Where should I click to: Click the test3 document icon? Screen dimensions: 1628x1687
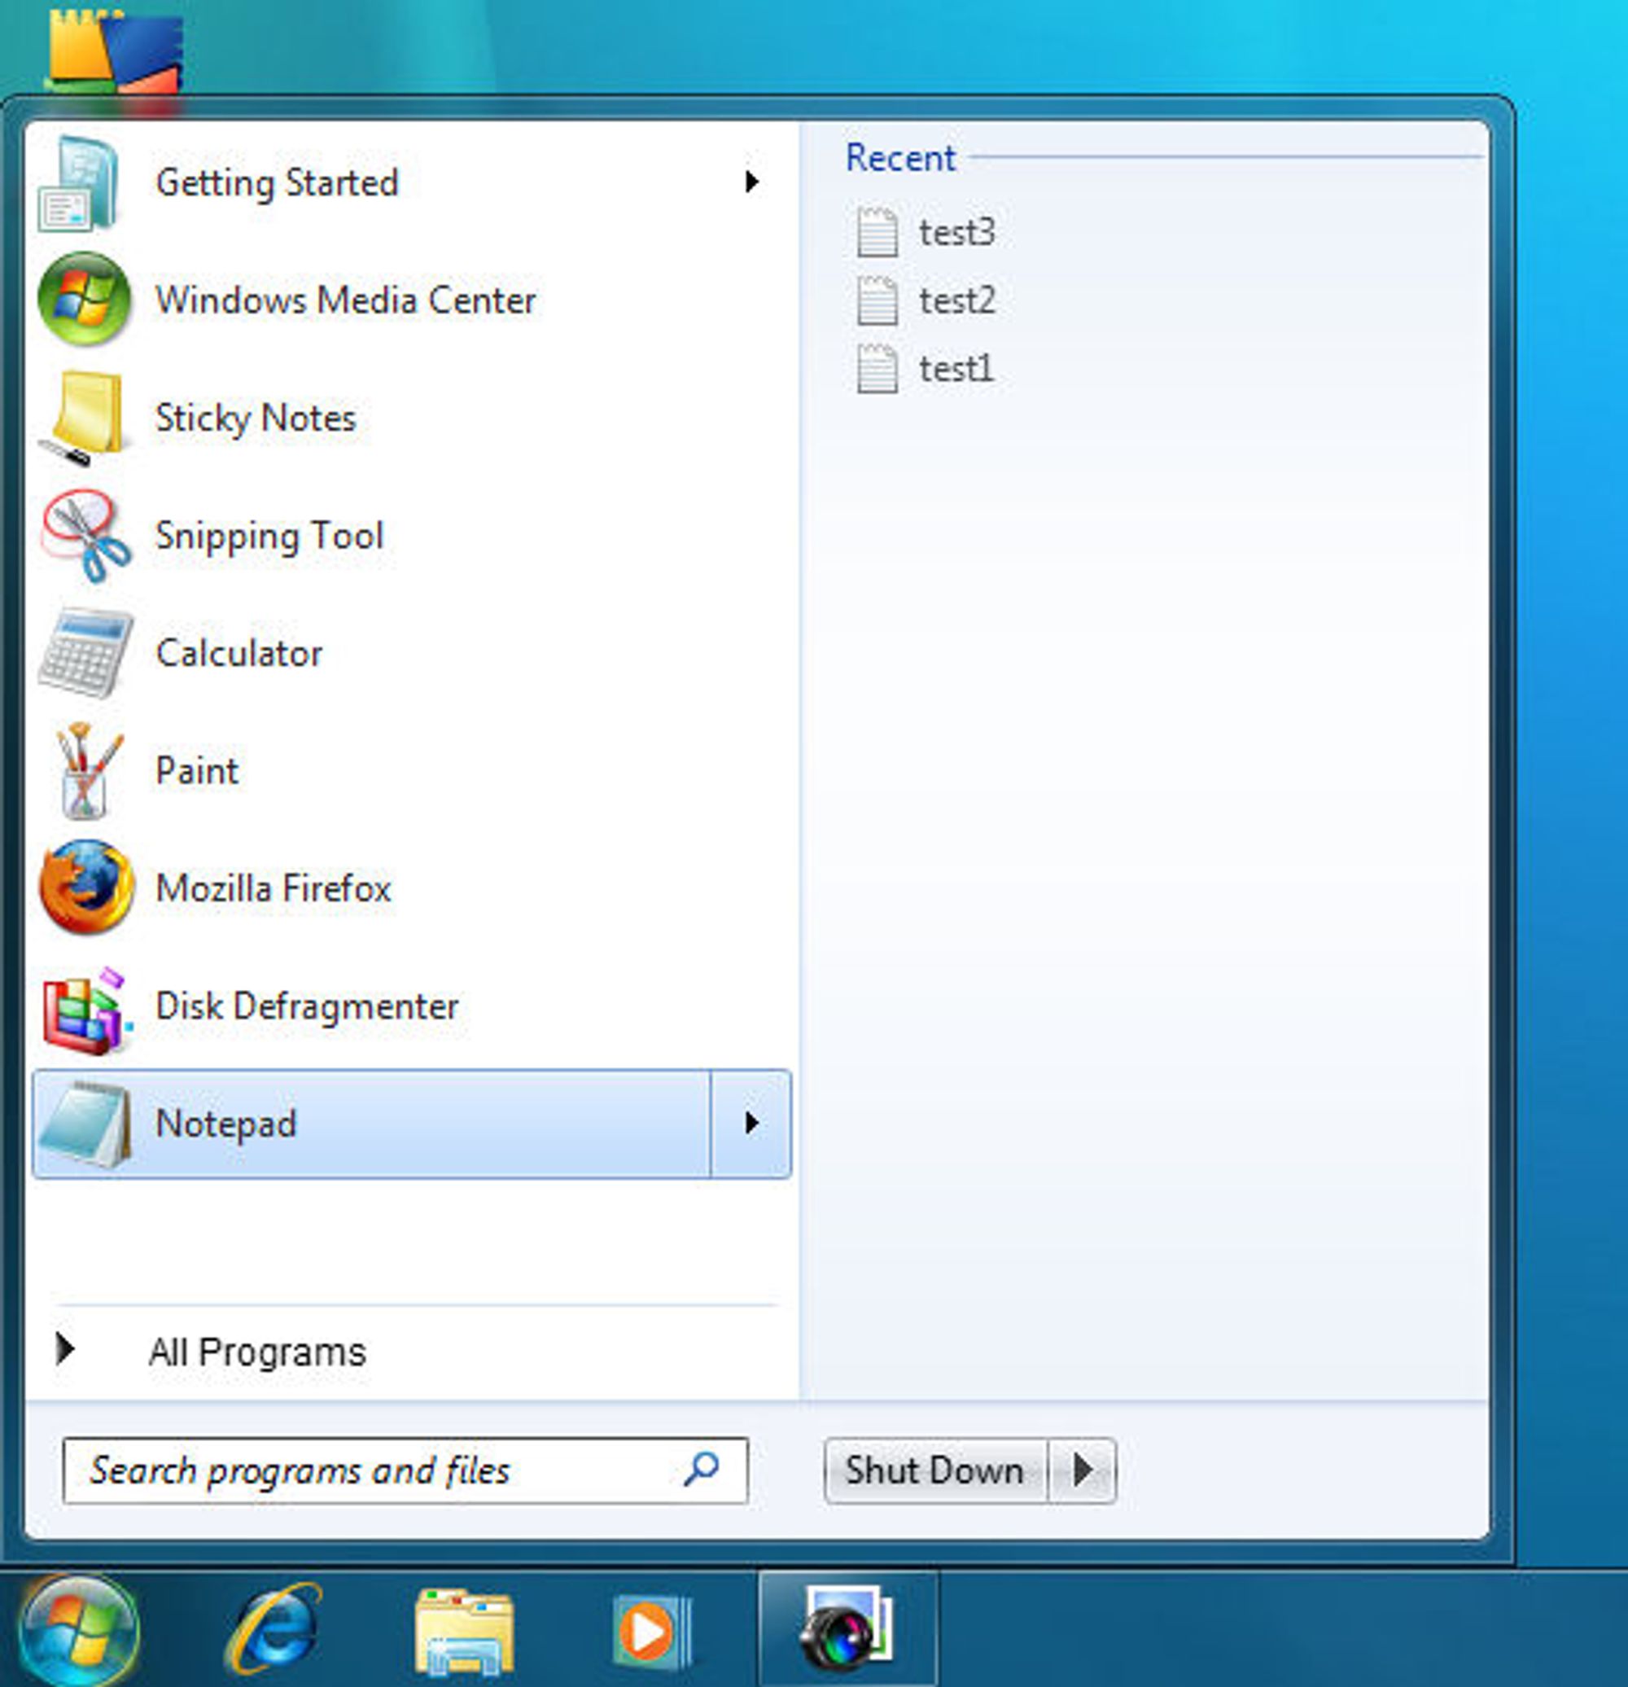tap(877, 232)
